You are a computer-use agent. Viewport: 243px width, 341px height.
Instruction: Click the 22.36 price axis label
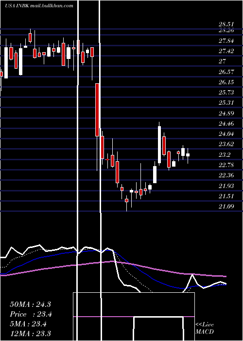[x=226, y=175]
